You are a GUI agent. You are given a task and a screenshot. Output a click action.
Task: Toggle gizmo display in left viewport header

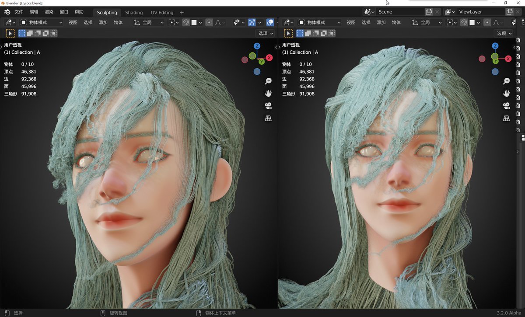(x=252, y=22)
